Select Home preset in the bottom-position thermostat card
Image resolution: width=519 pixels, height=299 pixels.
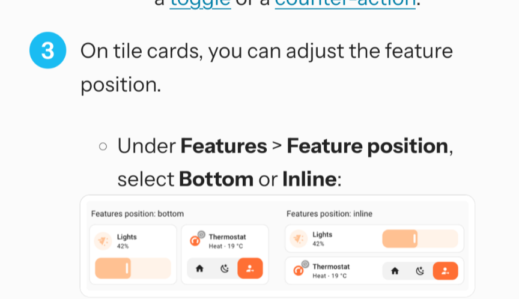(199, 269)
